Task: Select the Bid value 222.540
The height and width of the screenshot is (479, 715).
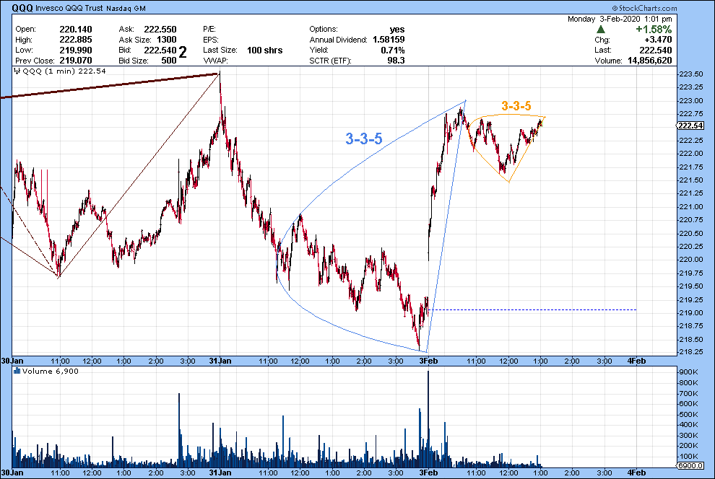Action: pos(160,50)
